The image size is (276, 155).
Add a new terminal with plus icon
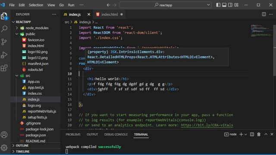[241, 134]
